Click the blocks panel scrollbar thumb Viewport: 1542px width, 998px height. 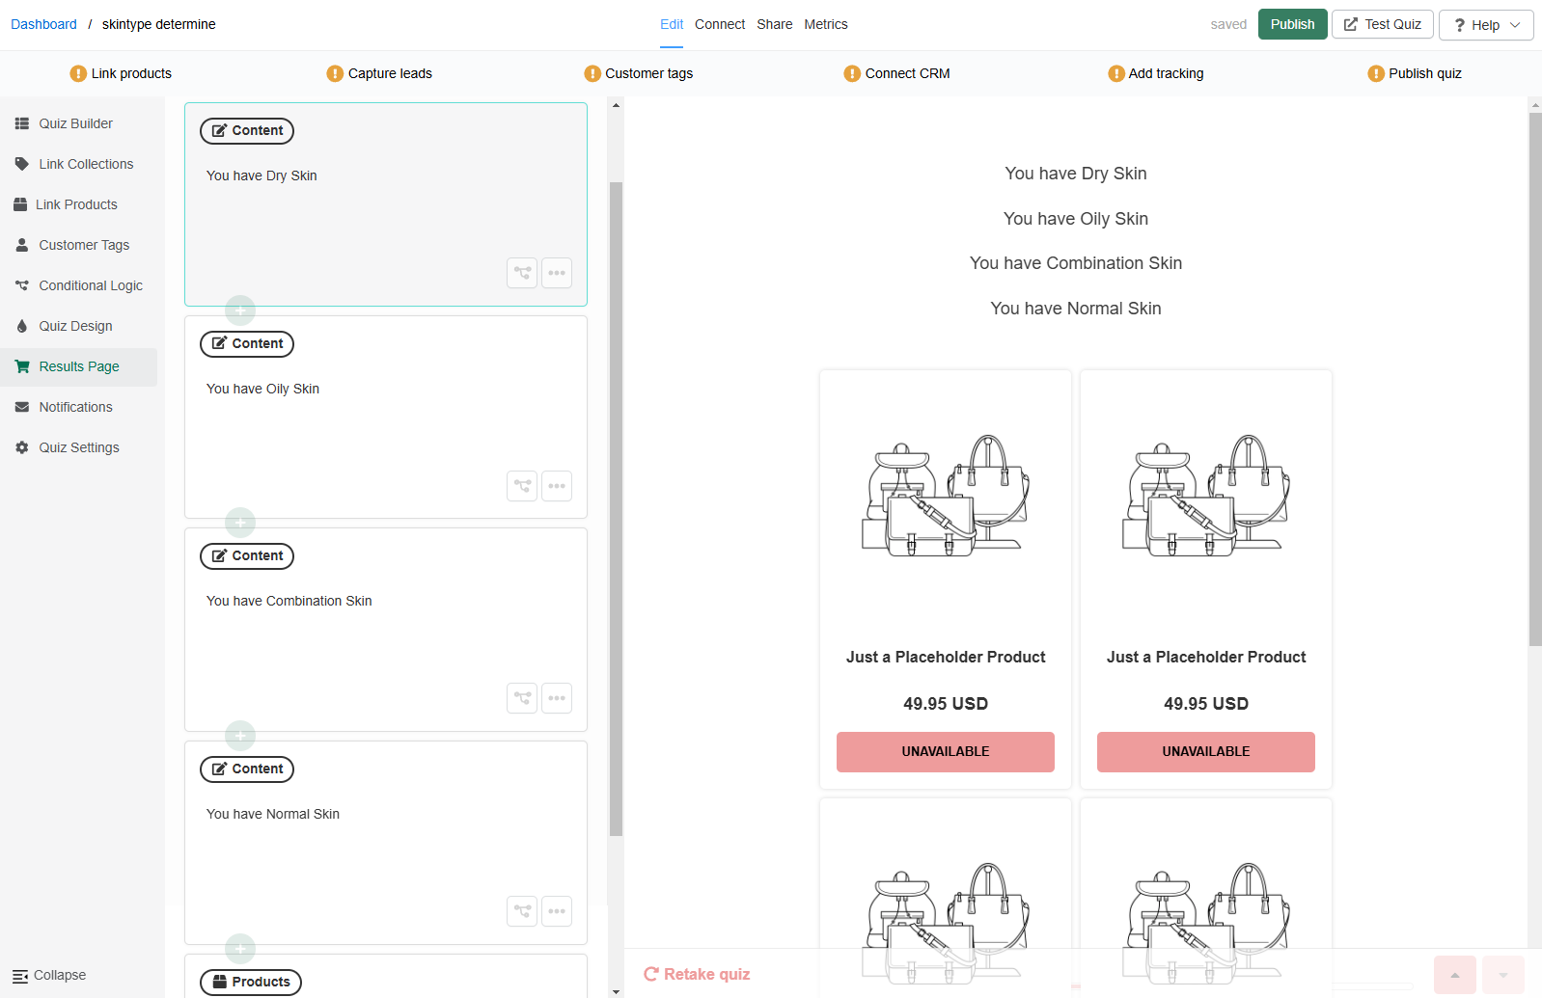[x=617, y=509]
